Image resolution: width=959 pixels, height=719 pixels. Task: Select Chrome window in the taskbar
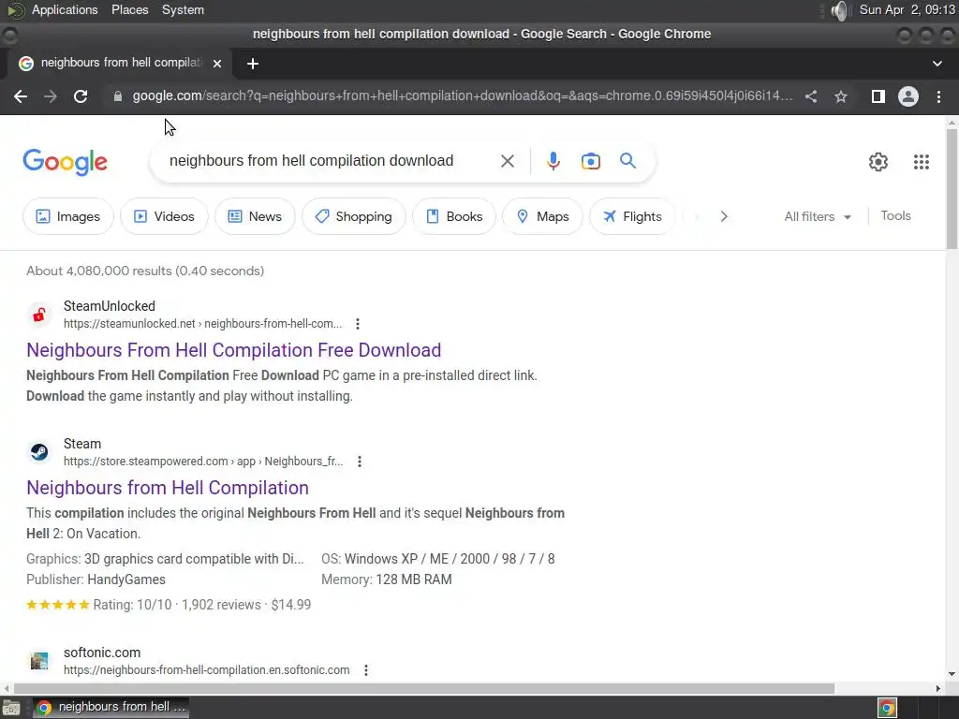[x=111, y=708]
